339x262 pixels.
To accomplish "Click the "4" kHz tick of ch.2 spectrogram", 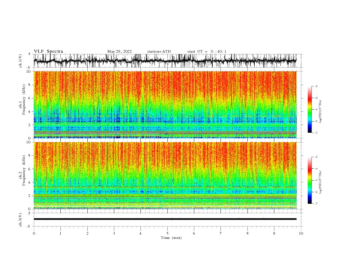I will coord(30,182).
